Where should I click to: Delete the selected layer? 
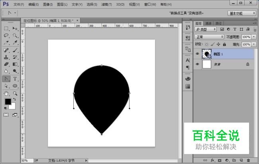pos(248,160)
